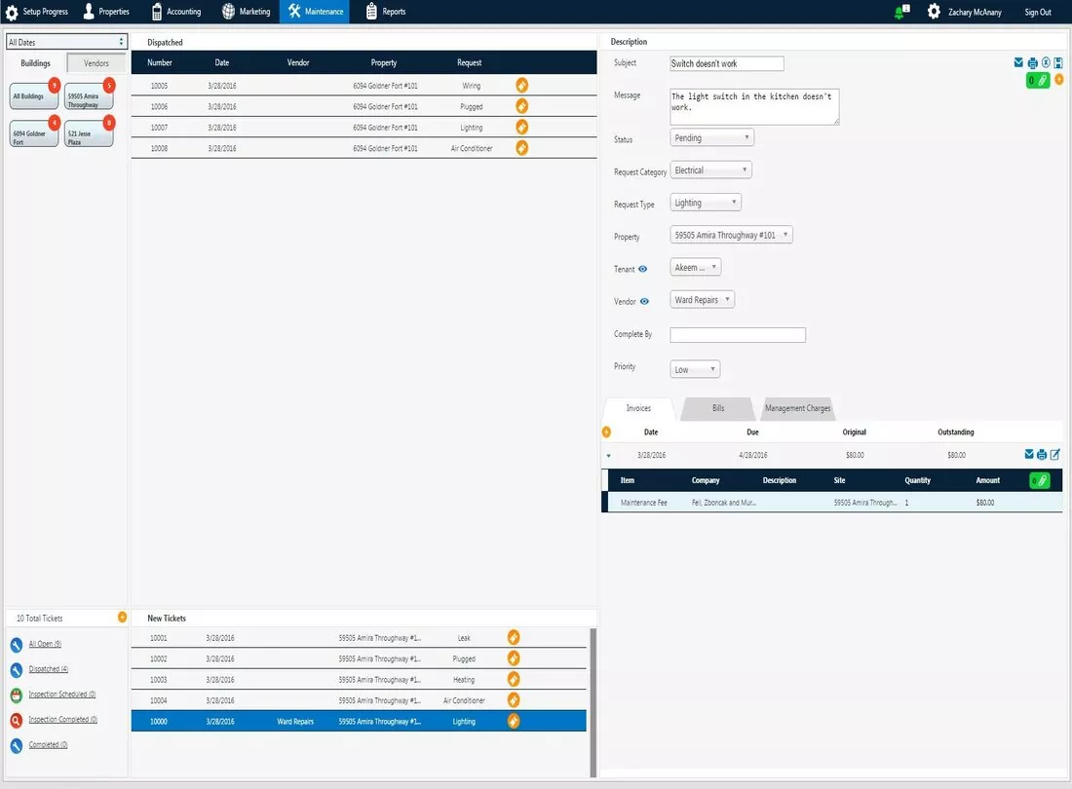1072x789 pixels.
Task: Email the 3/28/2016 invoice
Action: coord(1029,454)
